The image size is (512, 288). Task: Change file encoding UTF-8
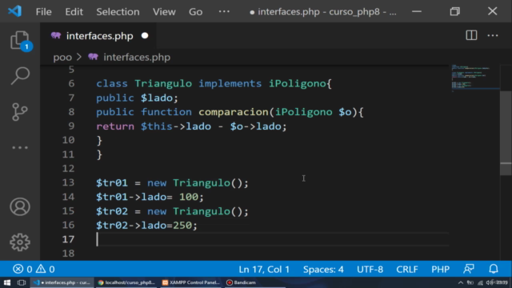pos(370,269)
